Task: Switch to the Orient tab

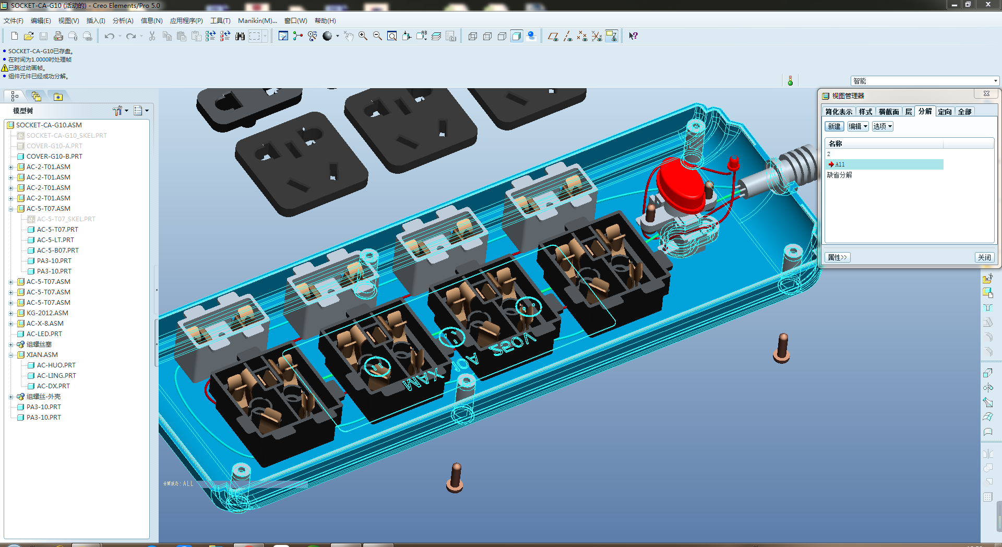Action: point(945,112)
